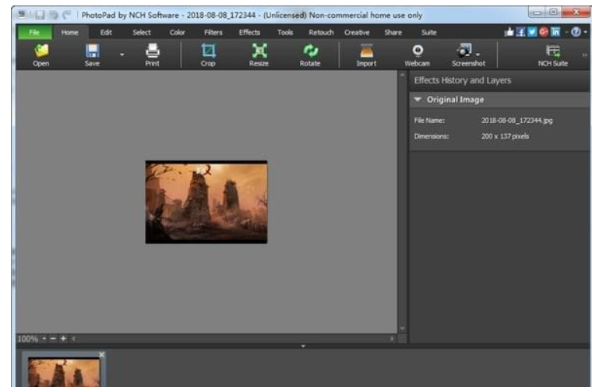The width and height of the screenshot is (592, 387).
Task: Select file name 2018-08-08_172344.jpg text
Action: 517,121
